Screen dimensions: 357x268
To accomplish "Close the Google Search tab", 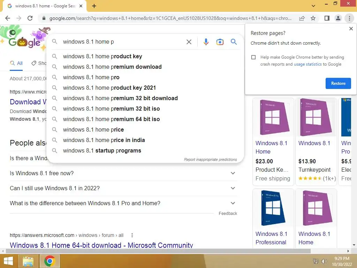I will [81, 6].
